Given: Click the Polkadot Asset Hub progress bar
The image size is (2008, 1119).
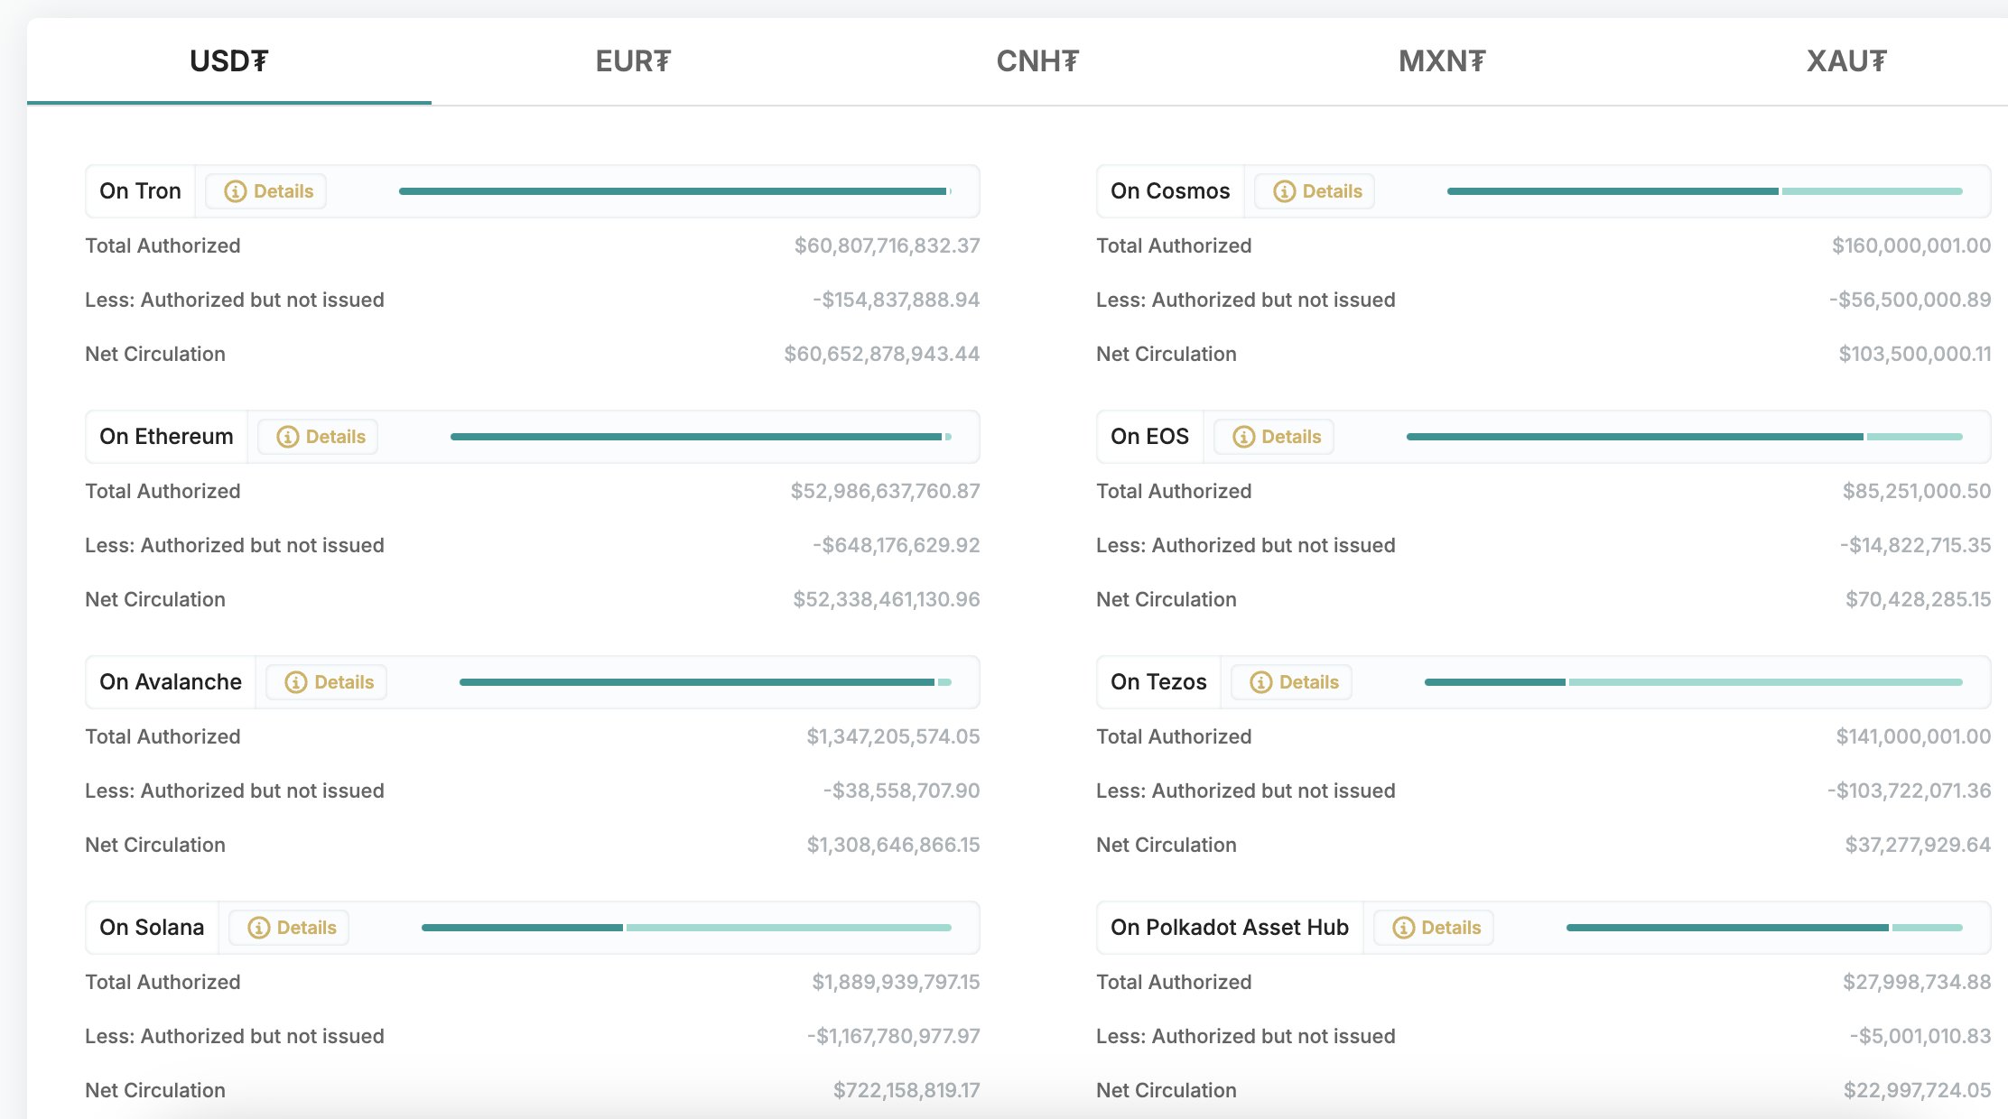Looking at the screenshot, I should pos(1764,928).
